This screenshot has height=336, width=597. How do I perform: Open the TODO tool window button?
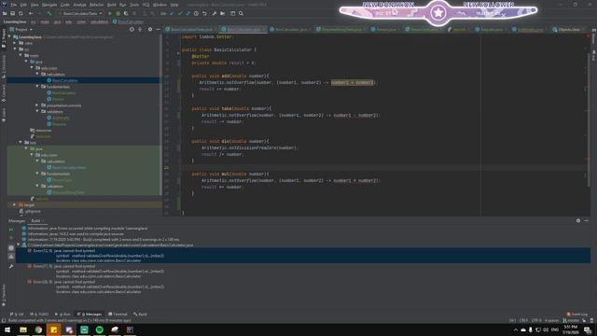(x=39, y=315)
